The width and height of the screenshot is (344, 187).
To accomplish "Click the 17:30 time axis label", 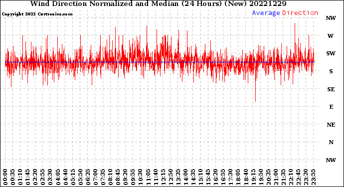I will (230, 177).
